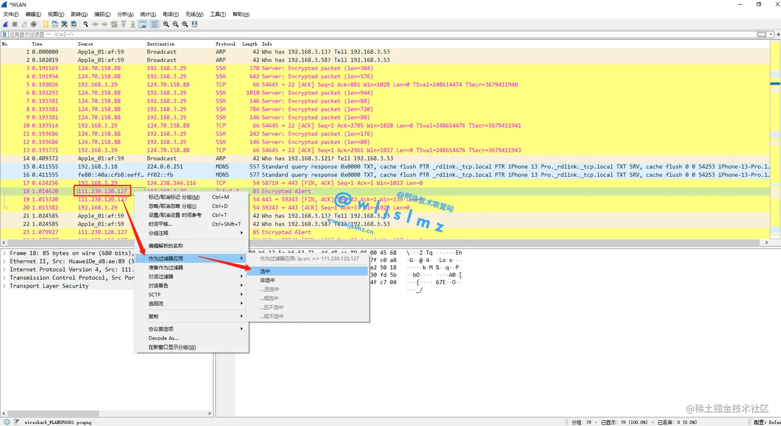The width and height of the screenshot is (781, 426).
Task: Open capture options icon in toolbar
Action: pyautogui.click(x=34, y=24)
